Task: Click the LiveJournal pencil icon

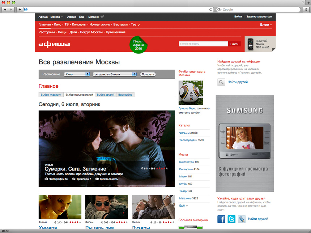Action: (242, 219)
